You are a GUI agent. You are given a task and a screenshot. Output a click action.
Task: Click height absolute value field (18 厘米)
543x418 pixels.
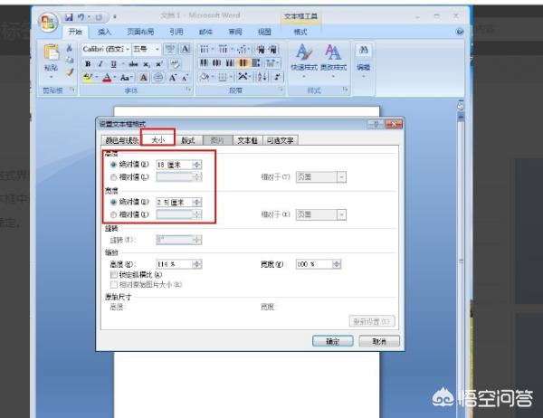tap(174, 165)
